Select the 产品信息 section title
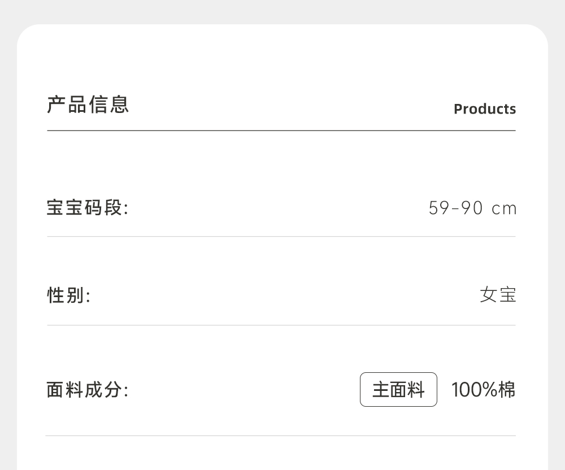 tap(88, 105)
